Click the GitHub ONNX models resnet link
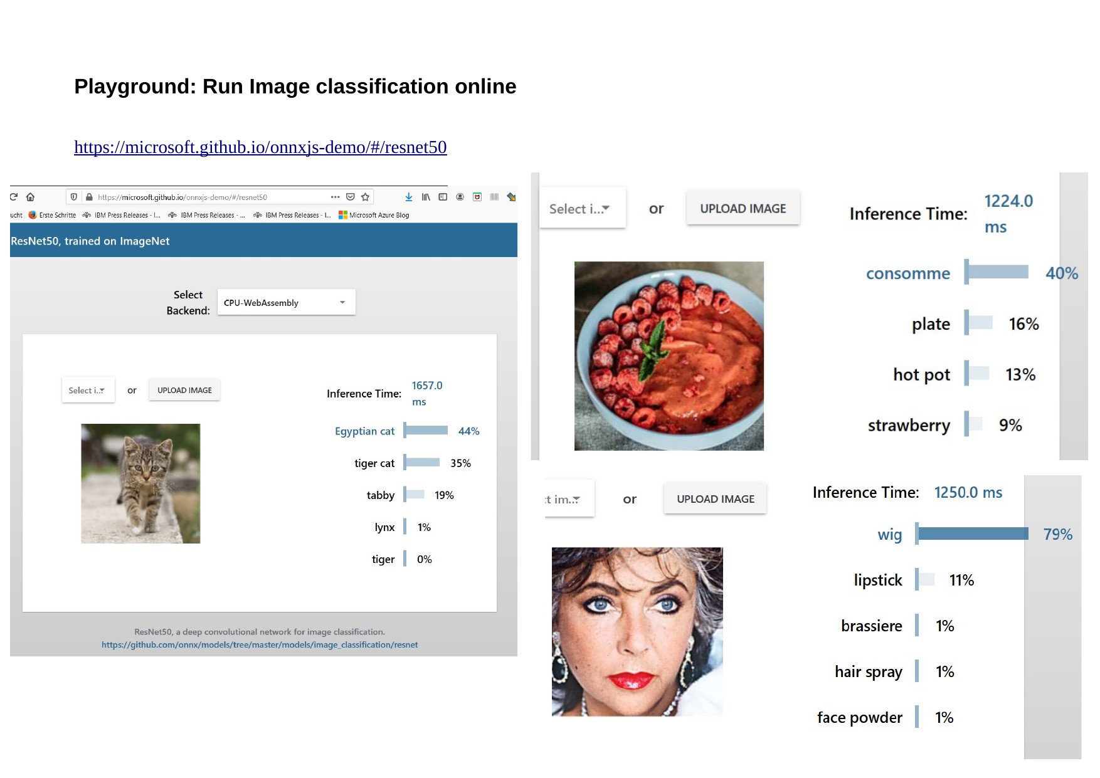The image size is (1100, 778). pyautogui.click(x=260, y=645)
